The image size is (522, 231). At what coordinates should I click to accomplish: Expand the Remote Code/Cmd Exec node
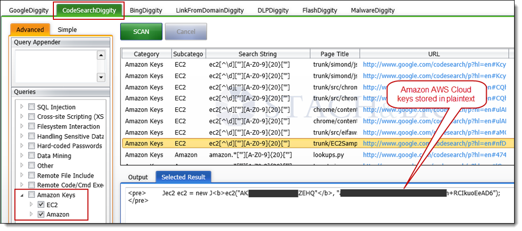(22, 185)
